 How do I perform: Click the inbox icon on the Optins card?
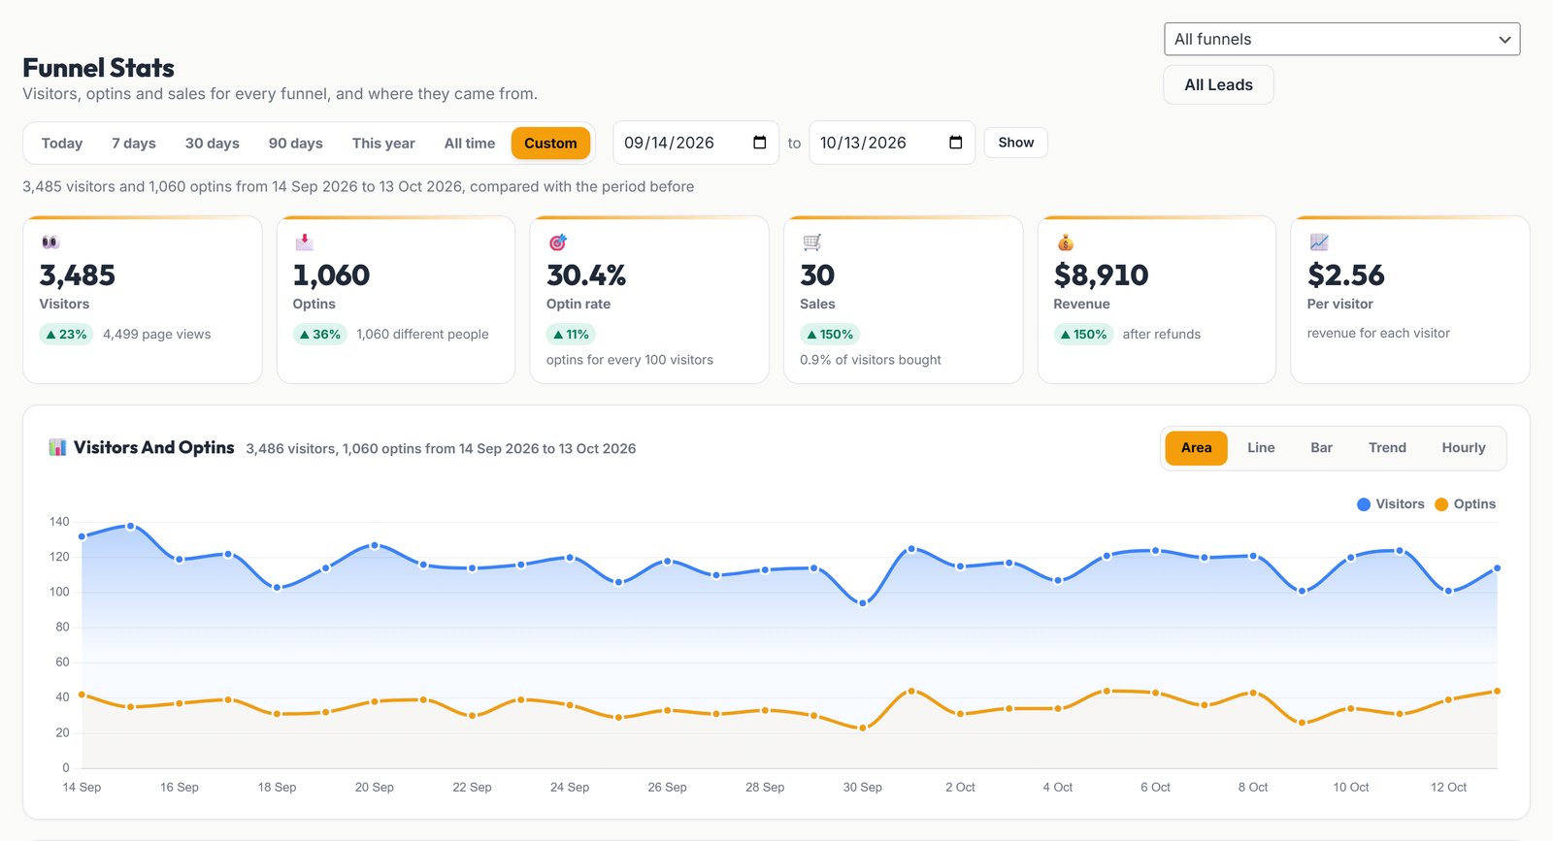(304, 242)
